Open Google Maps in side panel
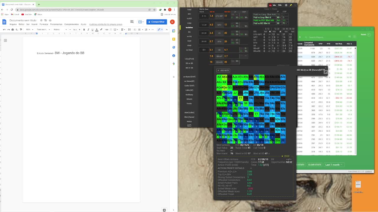 click(174, 64)
